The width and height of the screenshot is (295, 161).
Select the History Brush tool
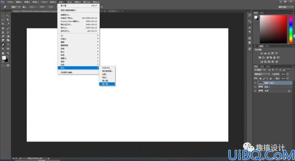[8, 32]
